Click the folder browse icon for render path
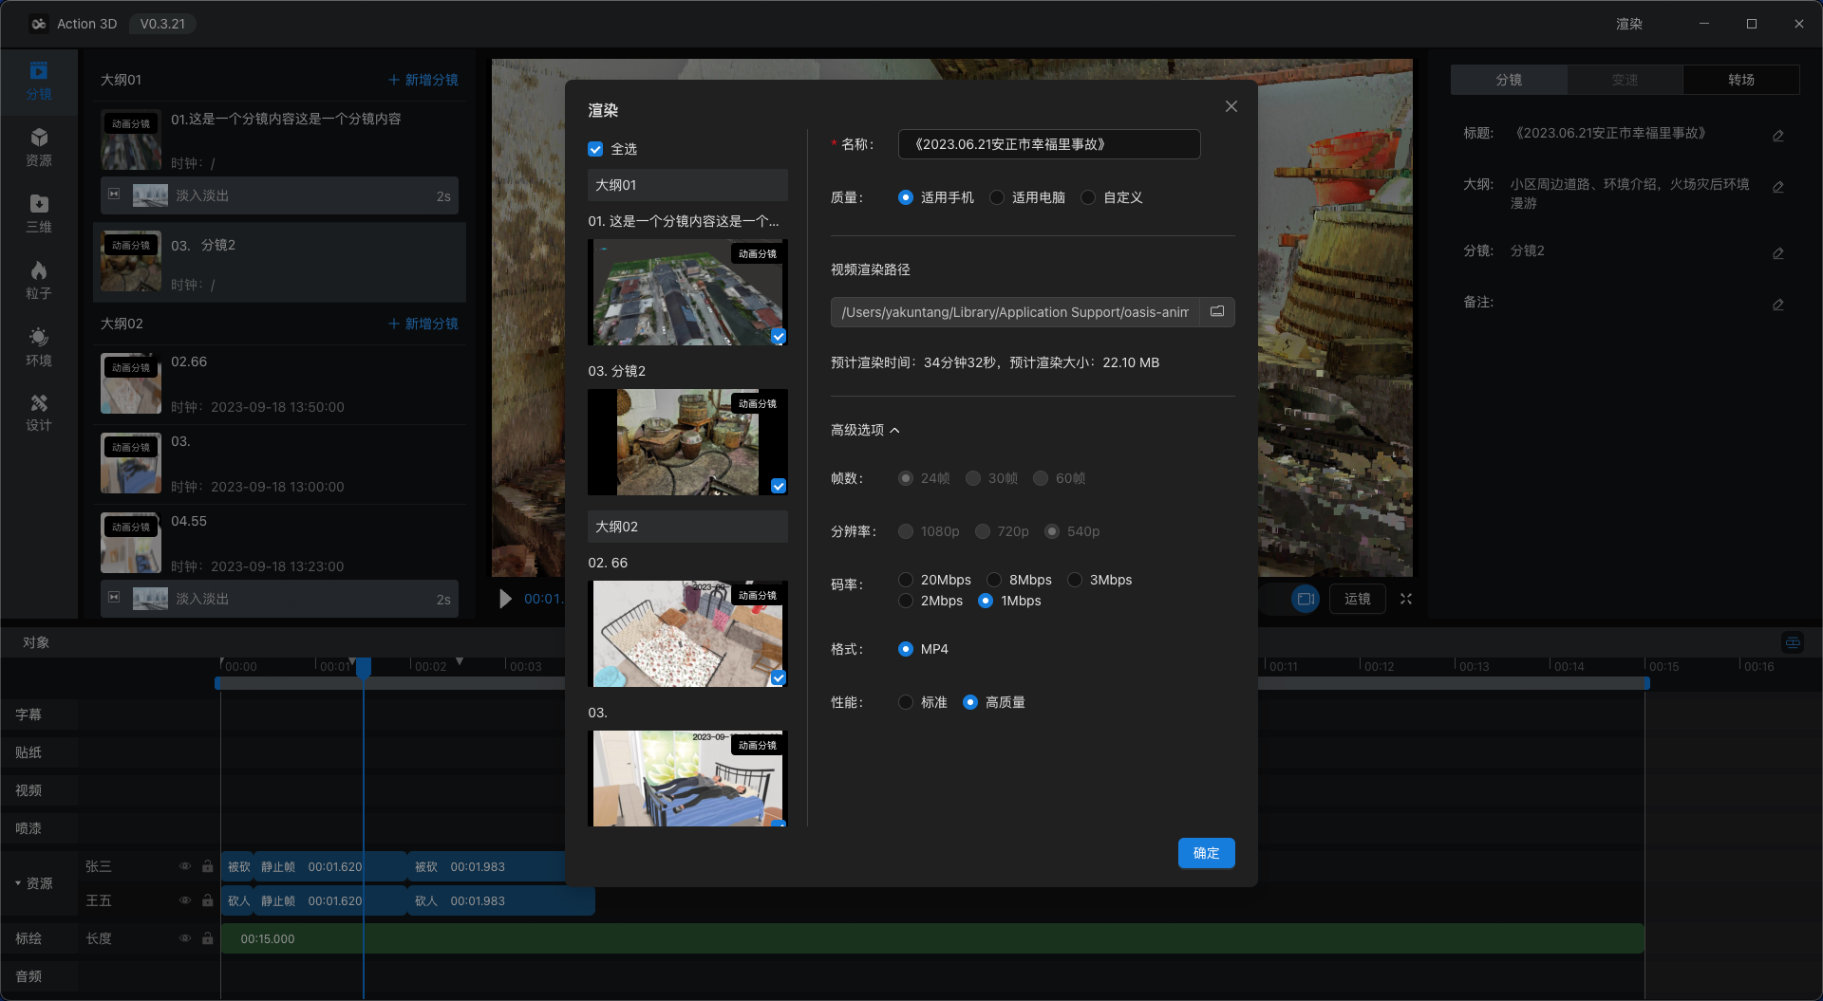This screenshot has width=1823, height=1001. (1216, 311)
